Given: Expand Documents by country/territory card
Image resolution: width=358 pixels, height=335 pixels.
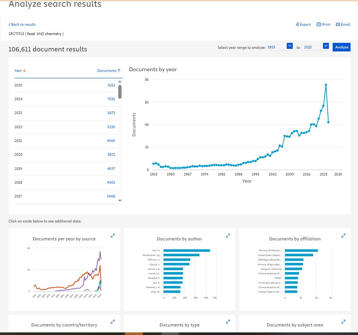Looking at the screenshot, I should coord(113,322).
